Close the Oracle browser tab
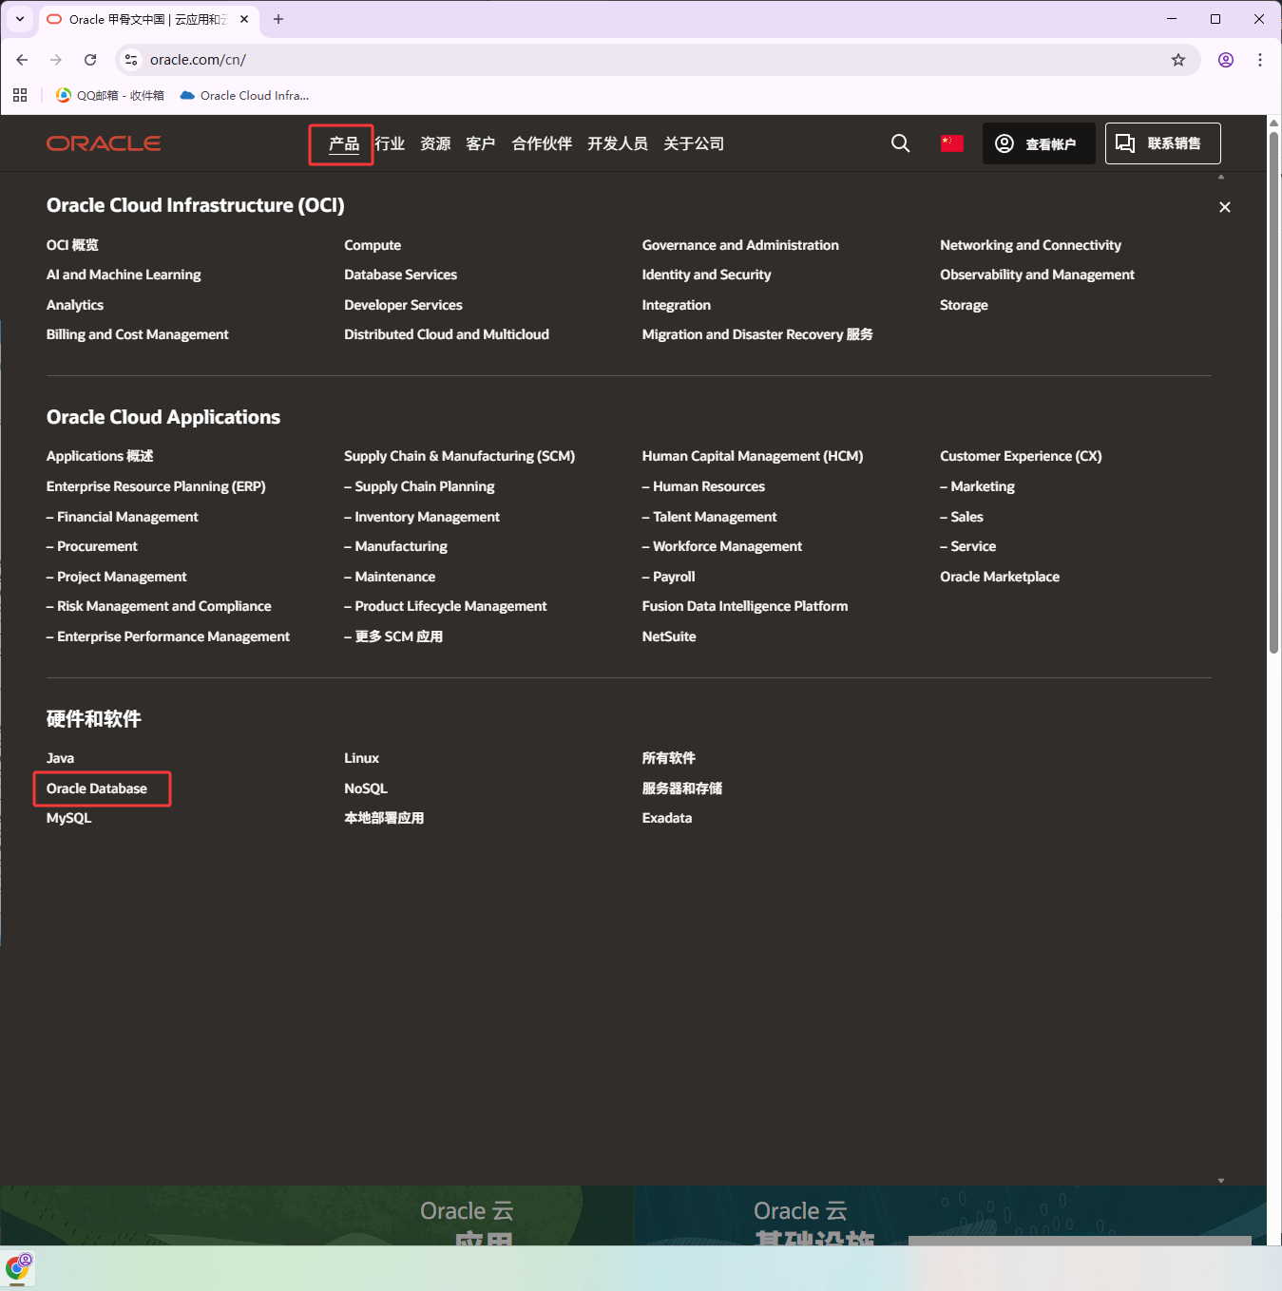This screenshot has height=1291, width=1282. pos(244,19)
